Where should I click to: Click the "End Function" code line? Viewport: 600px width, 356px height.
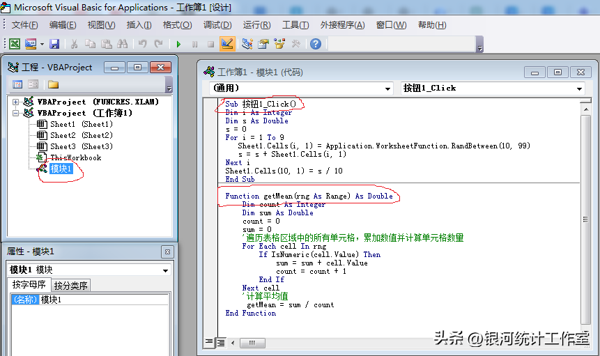coord(251,314)
